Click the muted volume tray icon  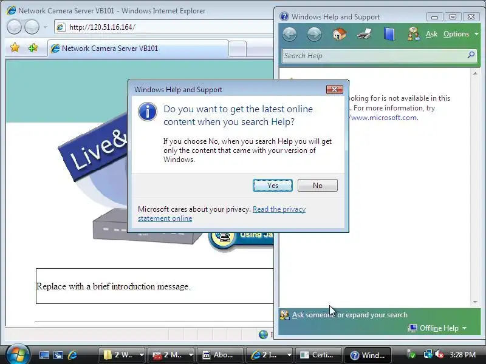439,354
